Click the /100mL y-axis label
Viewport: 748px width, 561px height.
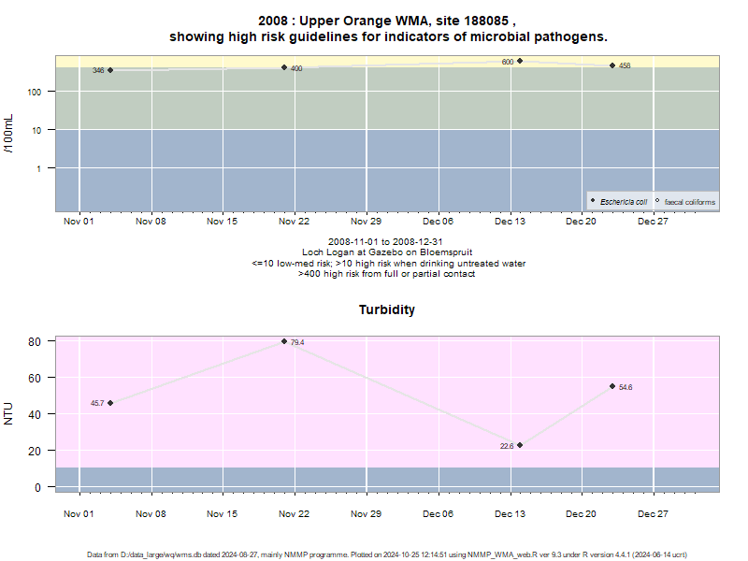(x=8, y=134)
